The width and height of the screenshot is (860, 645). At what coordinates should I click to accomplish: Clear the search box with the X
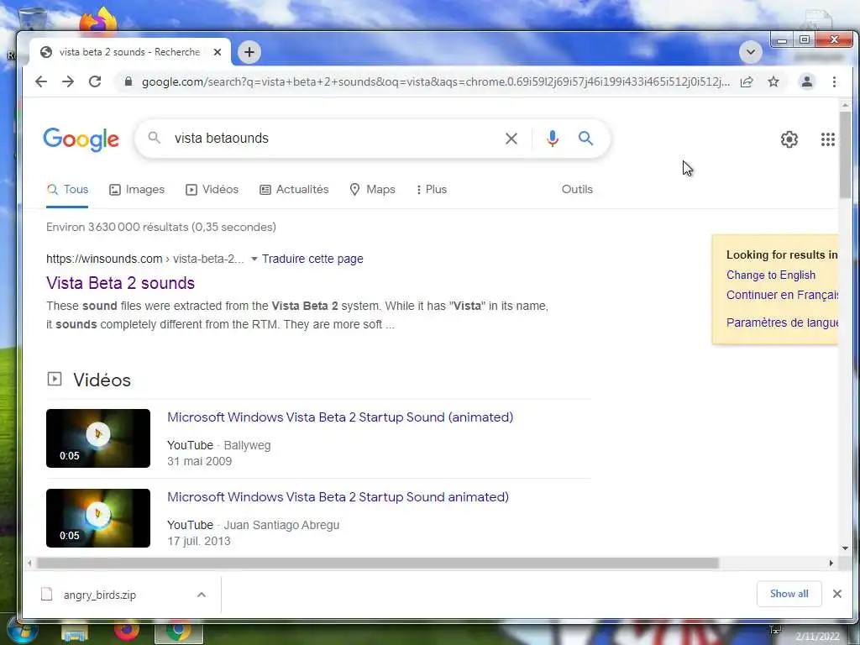tap(511, 139)
